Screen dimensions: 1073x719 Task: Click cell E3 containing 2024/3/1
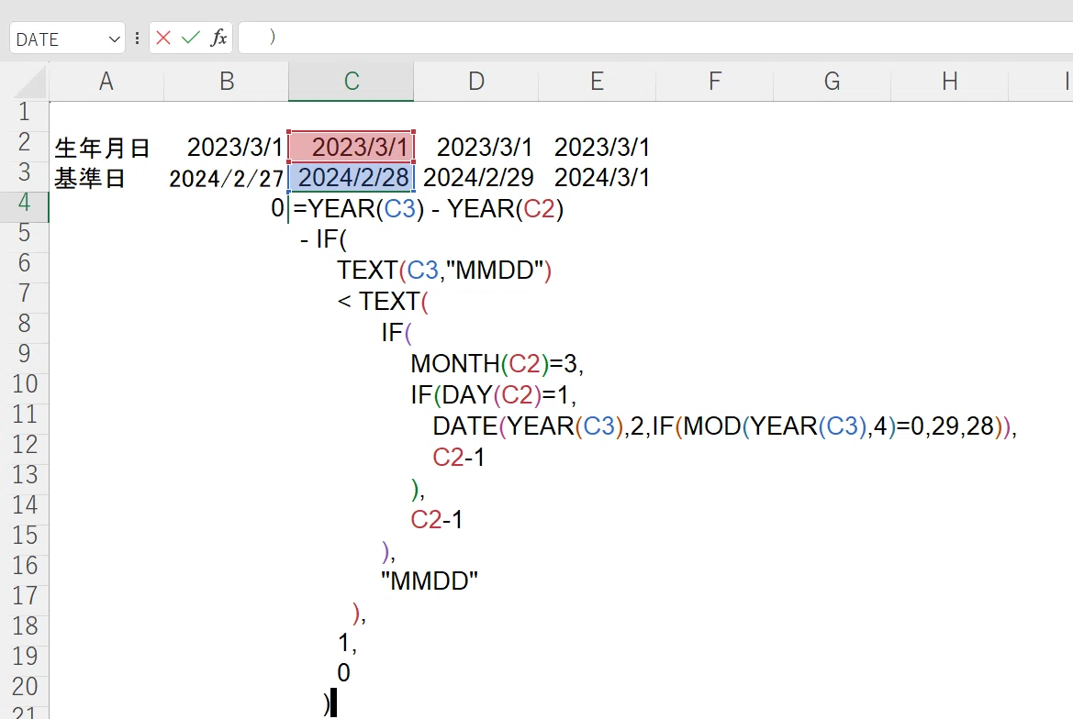(x=597, y=178)
